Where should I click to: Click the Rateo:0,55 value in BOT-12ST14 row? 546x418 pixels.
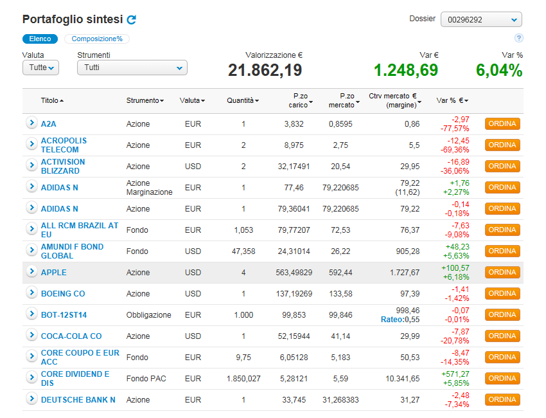[400, 320]
